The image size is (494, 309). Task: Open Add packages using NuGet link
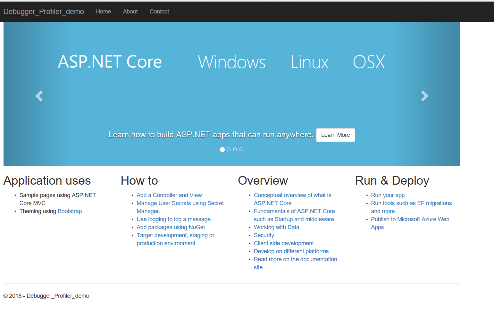click(171, 227)
